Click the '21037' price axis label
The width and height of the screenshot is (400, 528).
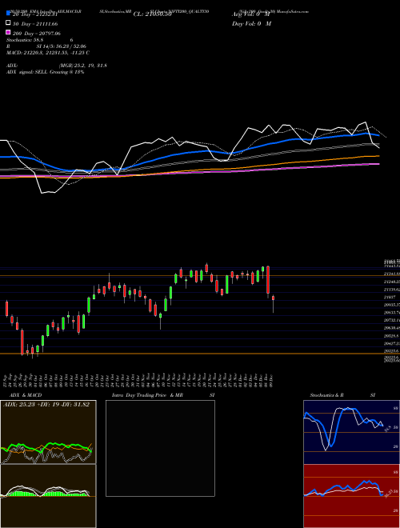(x=390, y=298)
